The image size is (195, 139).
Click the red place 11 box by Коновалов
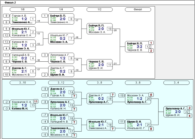[36, 101]
